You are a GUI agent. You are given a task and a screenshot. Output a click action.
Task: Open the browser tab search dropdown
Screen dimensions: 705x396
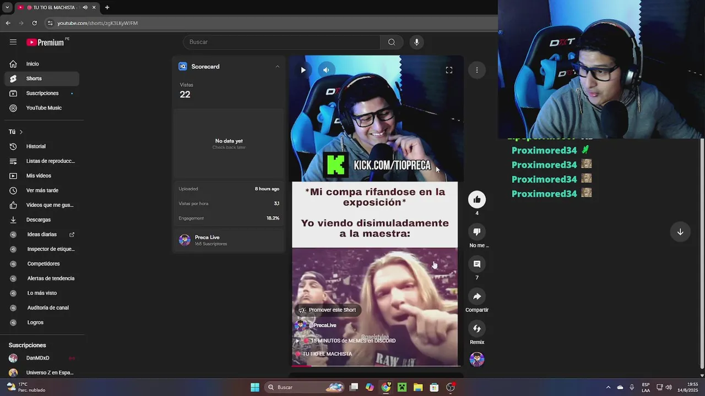pyautogui.click(x=7, y=8)
